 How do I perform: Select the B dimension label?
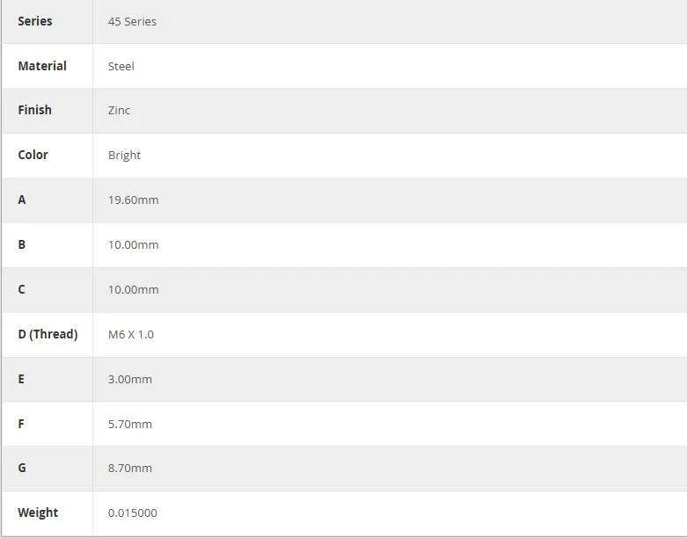(x=21, y=244)
